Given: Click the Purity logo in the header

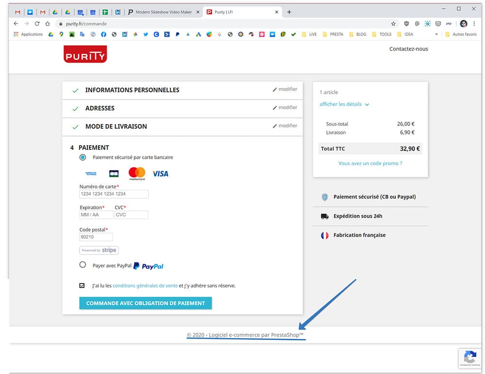Looking at the screenshot, I should [x=85, y=54].
